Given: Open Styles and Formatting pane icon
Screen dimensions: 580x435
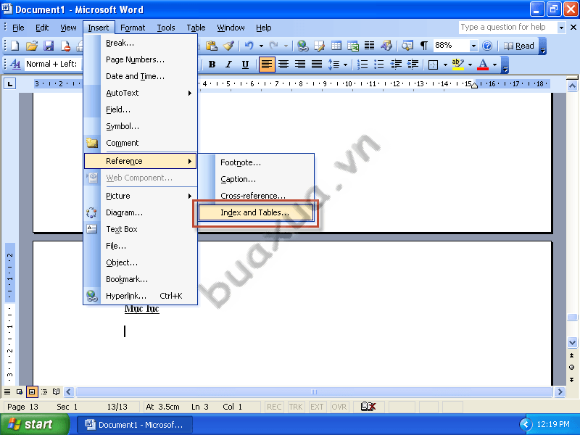Looking at the screenshot, I should point(15,64).
